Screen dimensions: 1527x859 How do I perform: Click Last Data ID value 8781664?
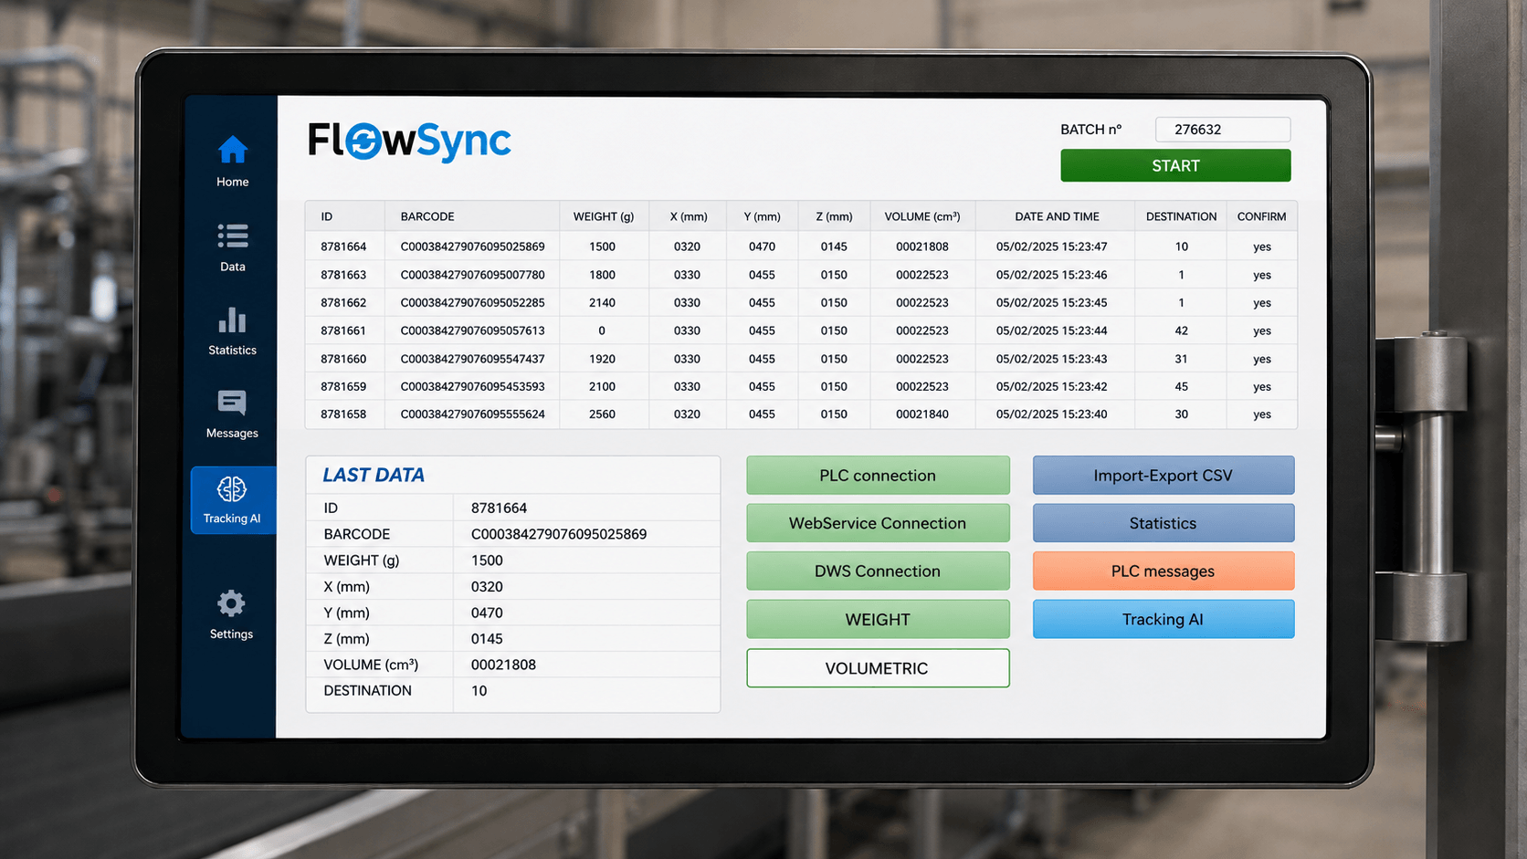click(499, 508)
